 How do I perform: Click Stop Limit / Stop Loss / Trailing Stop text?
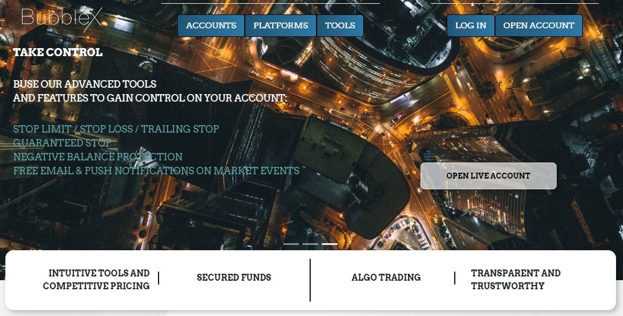(116, 129)
